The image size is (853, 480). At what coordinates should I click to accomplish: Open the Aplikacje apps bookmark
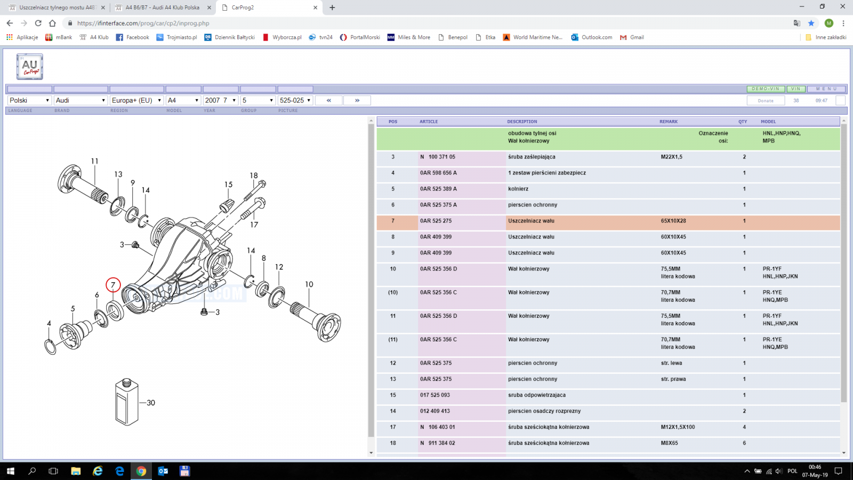pos(22,37)
